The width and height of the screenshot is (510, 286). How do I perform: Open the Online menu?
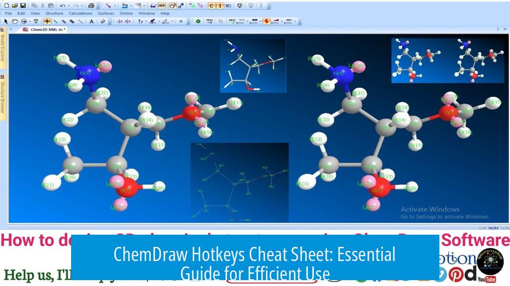(126, 13)
